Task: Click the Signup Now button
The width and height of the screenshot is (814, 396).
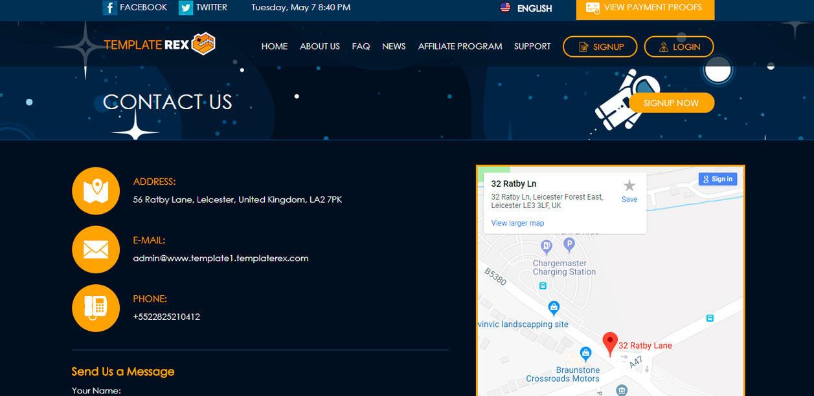Action: [672, 103]
